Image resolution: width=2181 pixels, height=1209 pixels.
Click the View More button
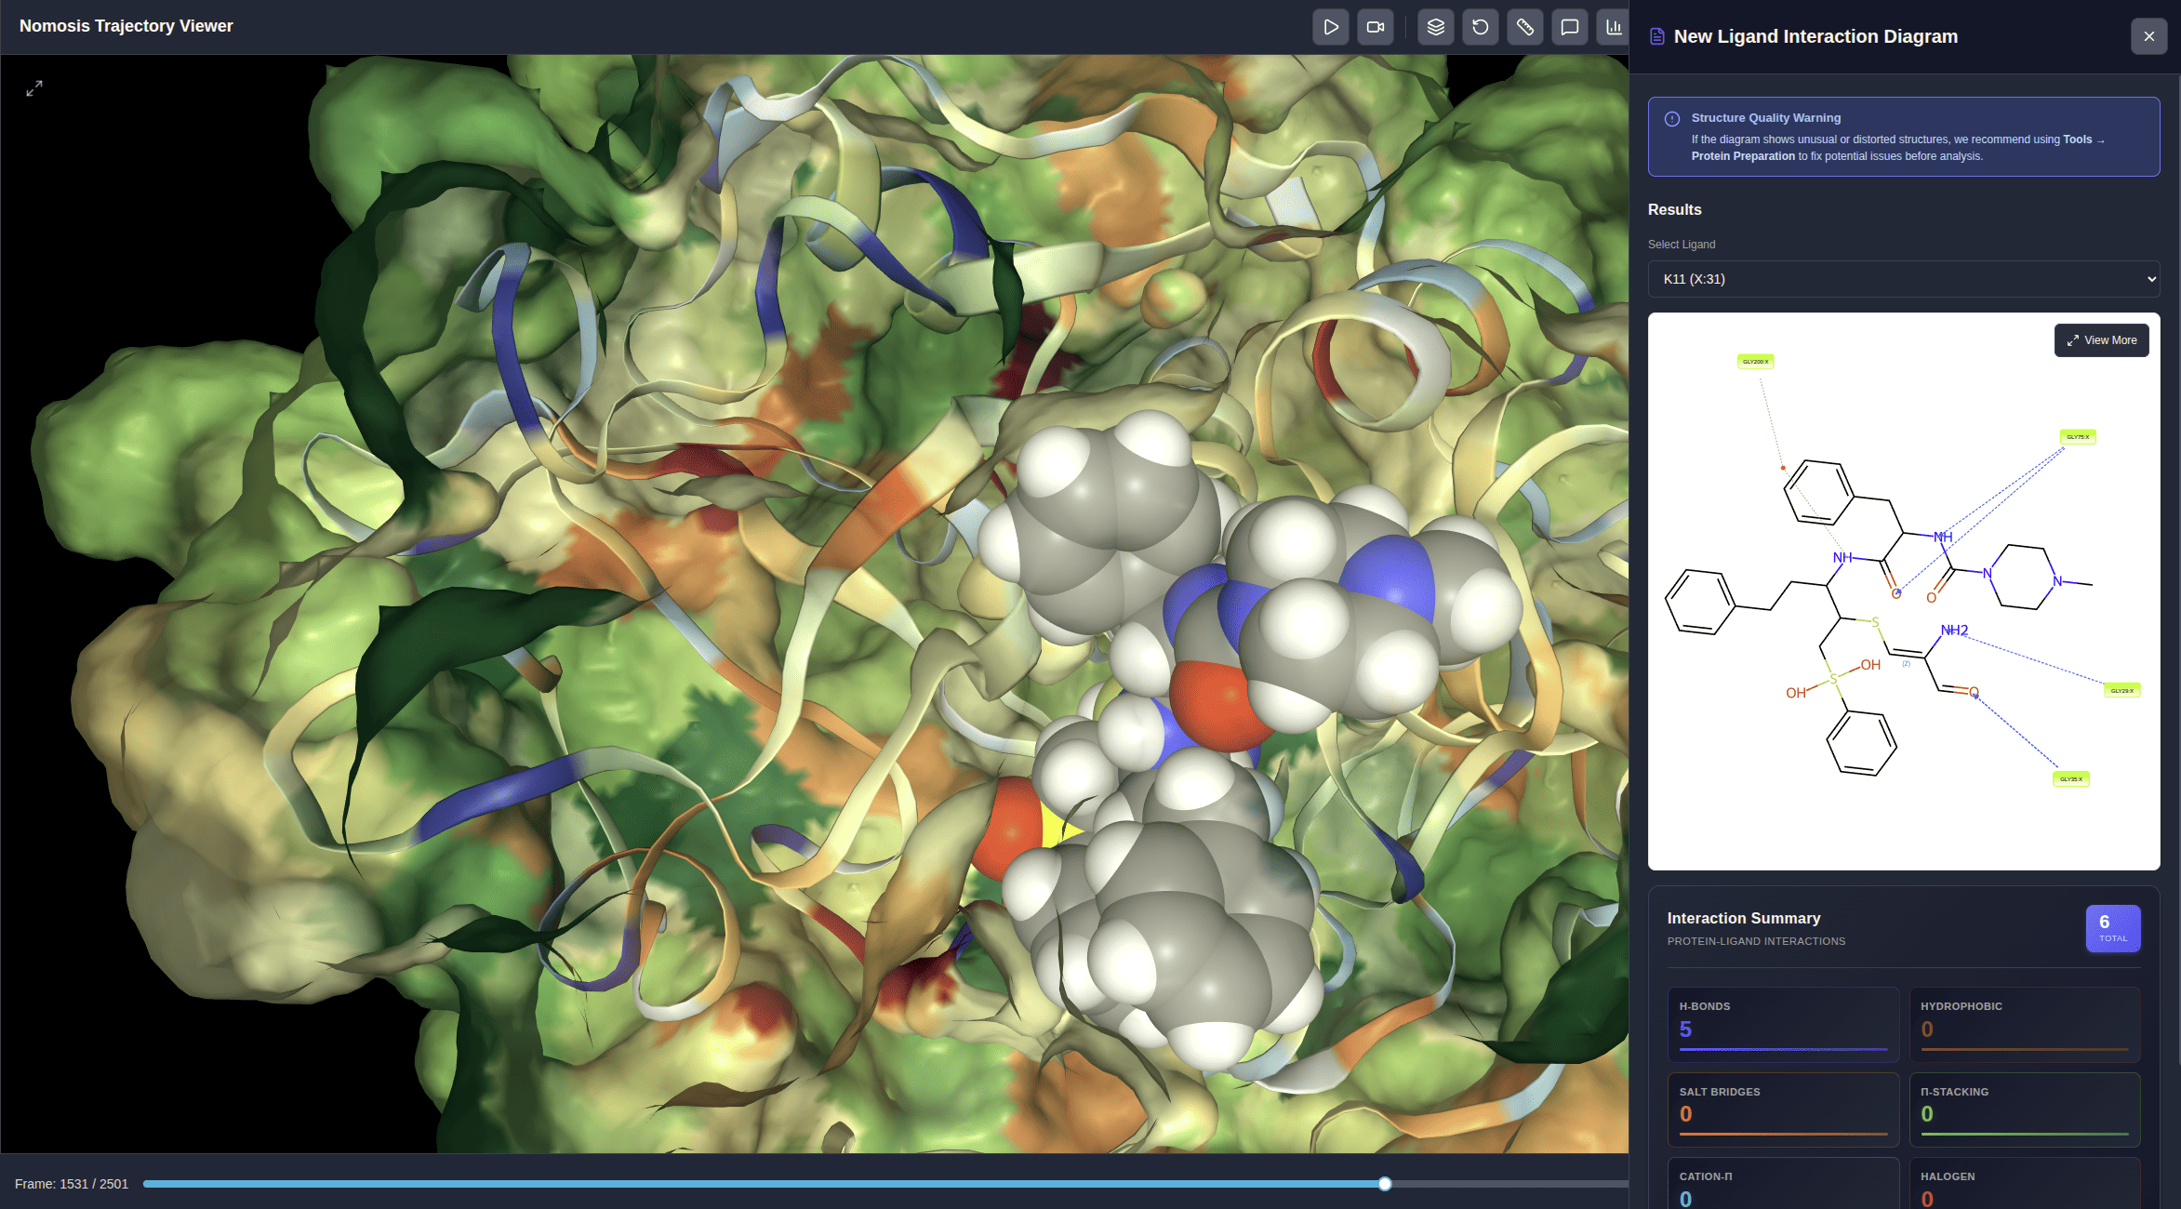[2101, 340]
